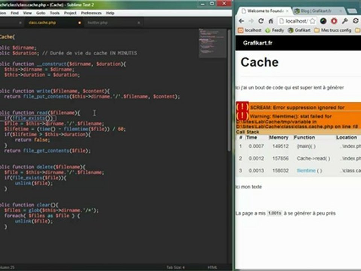361x271 pixels.
Task: Click the 'Ici mon texte' paragraph
Action: click(249, 187)
